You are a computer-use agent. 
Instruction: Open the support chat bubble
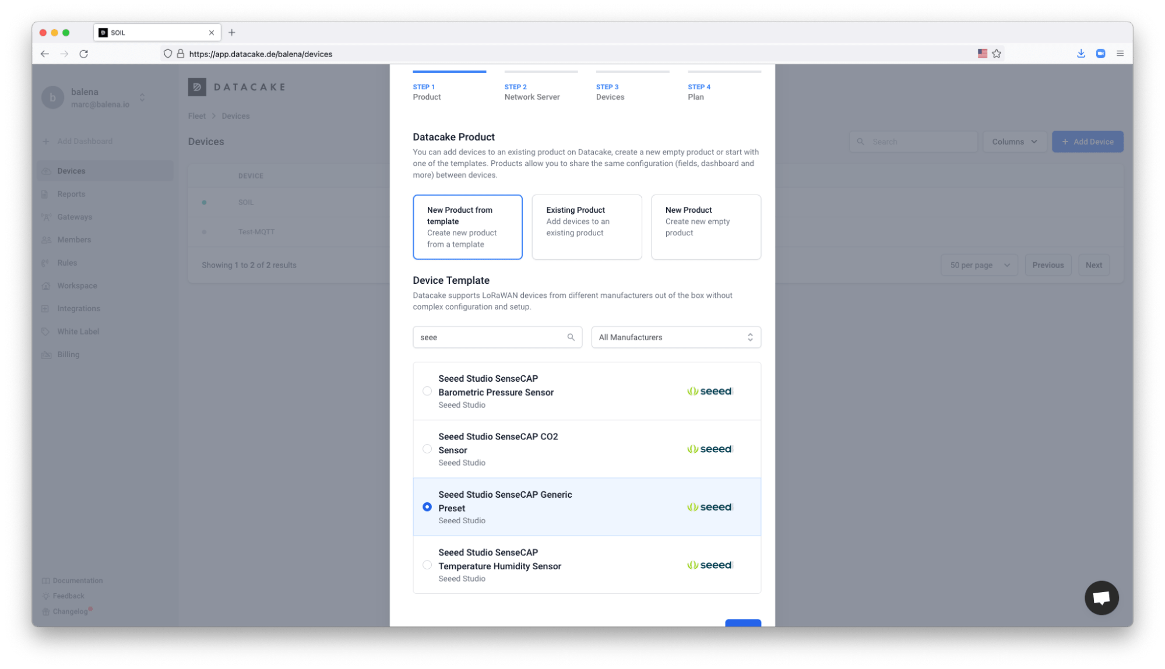(x=1100, y=597)
